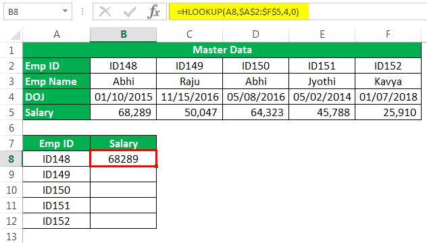Select the Jyothi name cell
Image resolution: width=427 pixels, height=243 pixels.
click(x=322, y=81)
